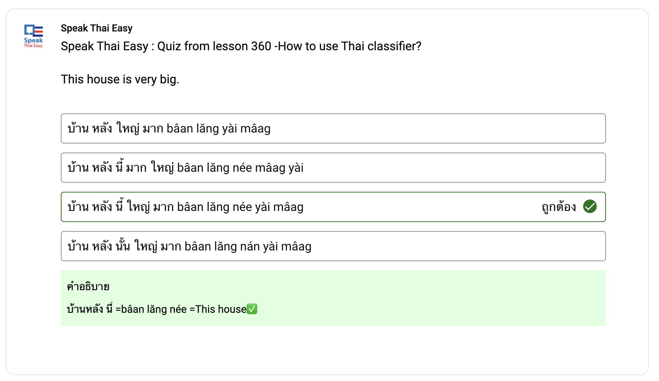Click the green check emoji after 'This house'
659x381 pixels.
pyautogui.click(x=252, y=309)
